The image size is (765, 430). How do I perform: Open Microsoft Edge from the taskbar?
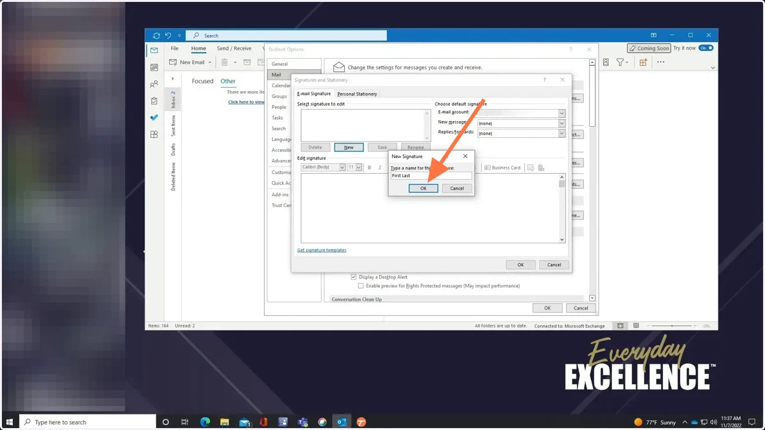205,422
